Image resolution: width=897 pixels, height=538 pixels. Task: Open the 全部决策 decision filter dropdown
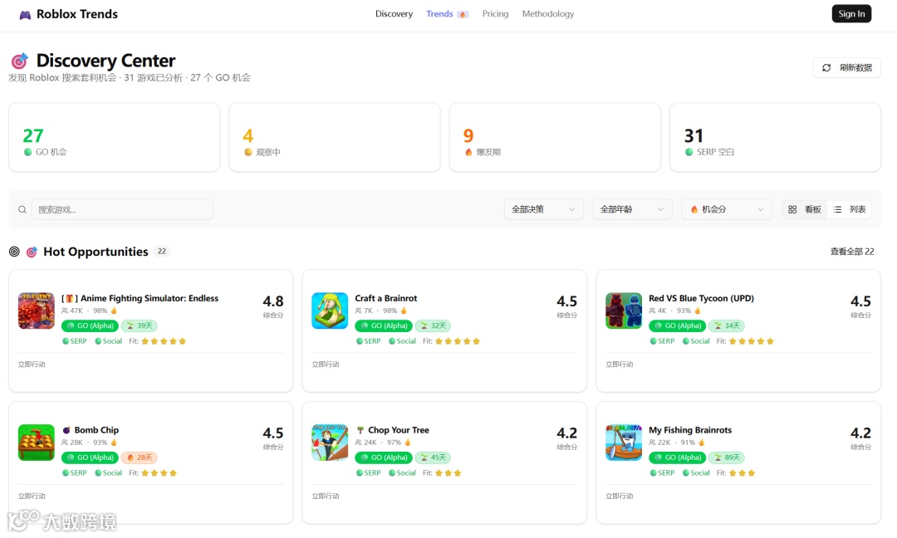(543, 210)
